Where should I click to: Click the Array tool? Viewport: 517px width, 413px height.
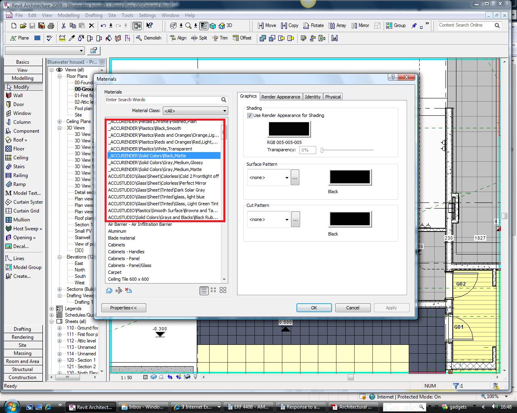point(337,25)
